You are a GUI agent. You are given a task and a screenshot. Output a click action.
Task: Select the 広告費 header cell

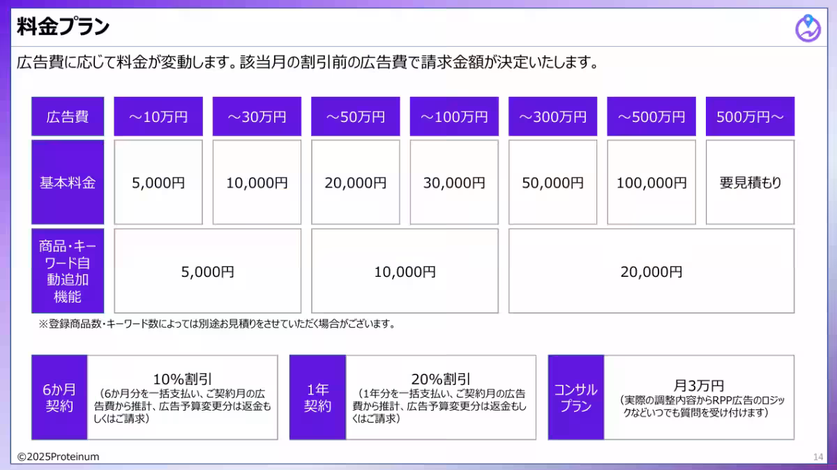[x=68, y=116]
